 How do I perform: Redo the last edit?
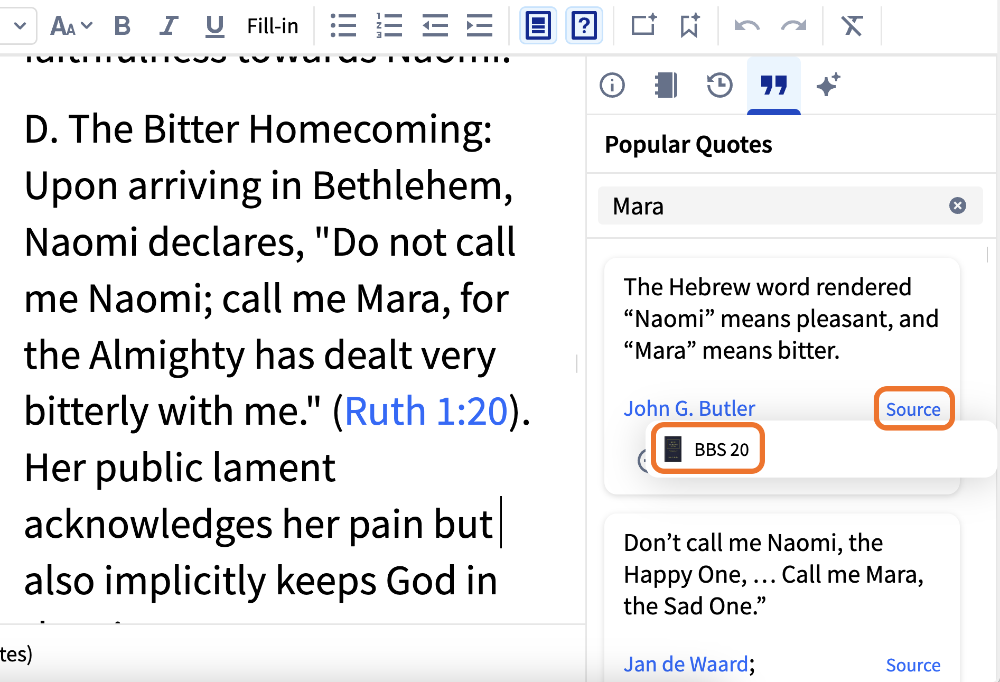point(793,25)
